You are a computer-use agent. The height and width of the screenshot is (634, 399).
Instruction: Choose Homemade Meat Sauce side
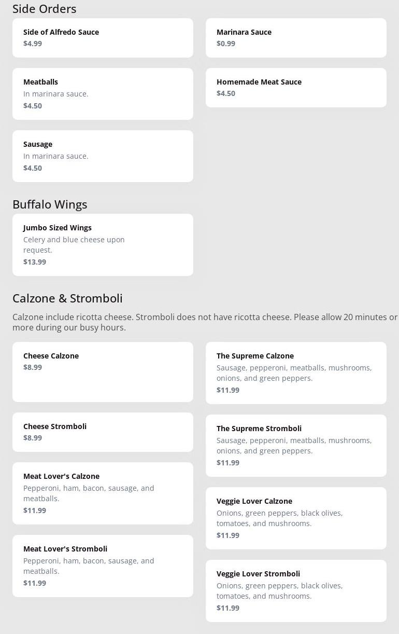coord(296,88)
